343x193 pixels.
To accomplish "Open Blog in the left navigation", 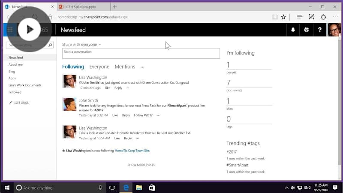I will 12,72.
